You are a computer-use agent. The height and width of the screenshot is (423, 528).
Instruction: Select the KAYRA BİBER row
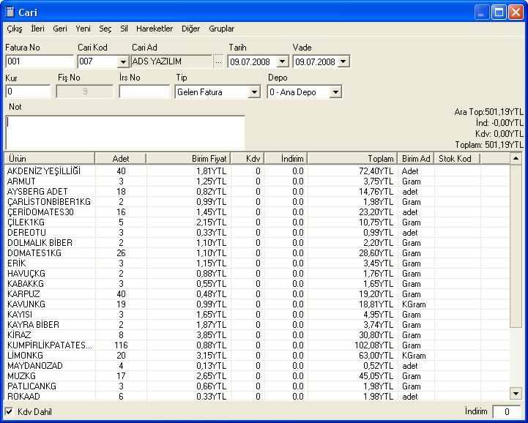[x=257, y=325]
